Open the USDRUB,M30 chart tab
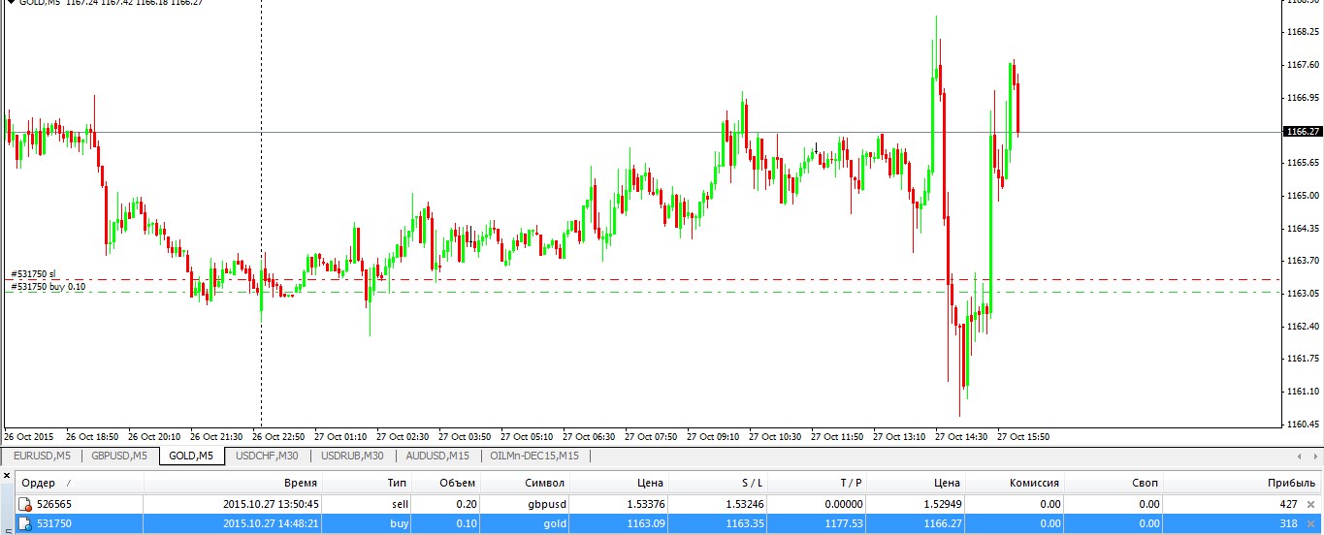The image size is (1324, 535). (x=352, y=456)
